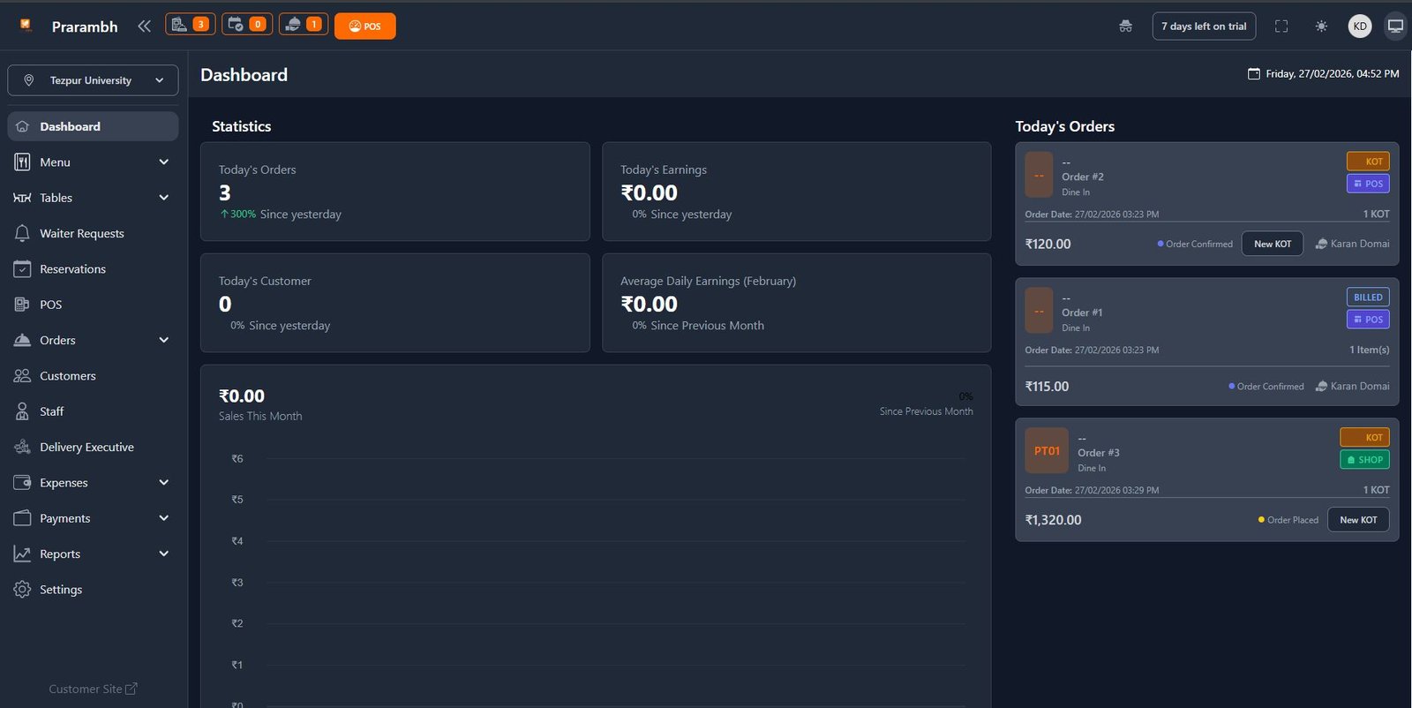The image size is (1412, 708).
Task: Open Settings from the sidebar
Action: pyautogui.click(x=60, y=589)
